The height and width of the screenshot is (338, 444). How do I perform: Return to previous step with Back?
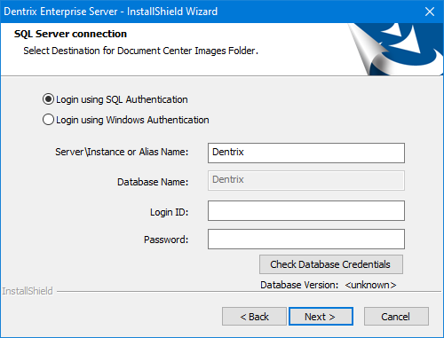[254, 317]
